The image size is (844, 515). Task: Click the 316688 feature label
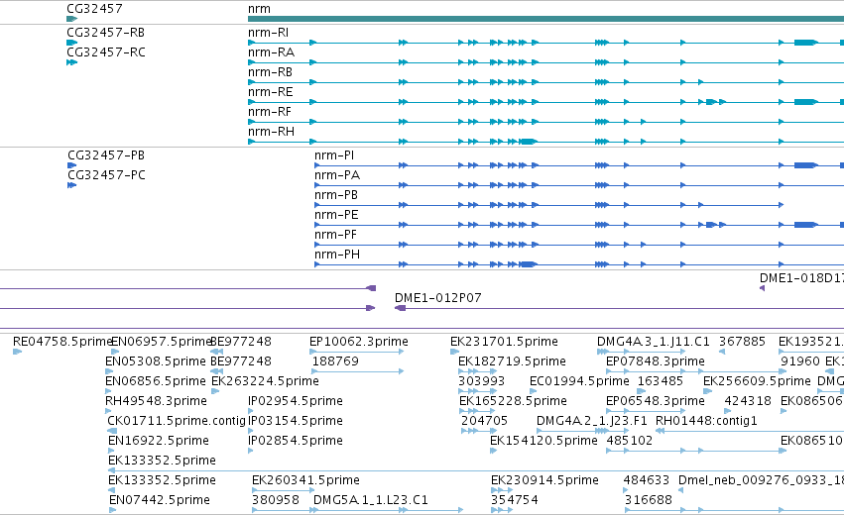(649, 500)
